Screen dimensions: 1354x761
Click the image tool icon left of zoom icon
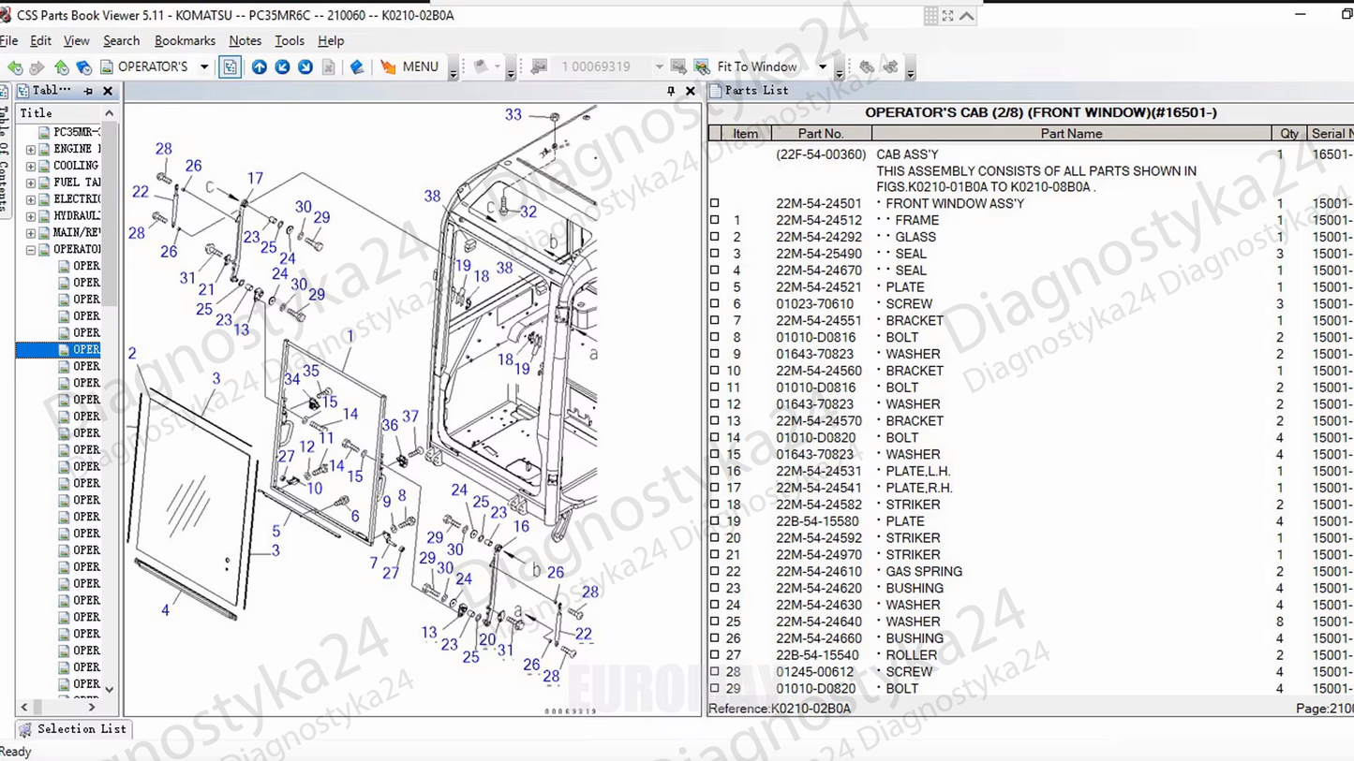click(x=678, y=67)
